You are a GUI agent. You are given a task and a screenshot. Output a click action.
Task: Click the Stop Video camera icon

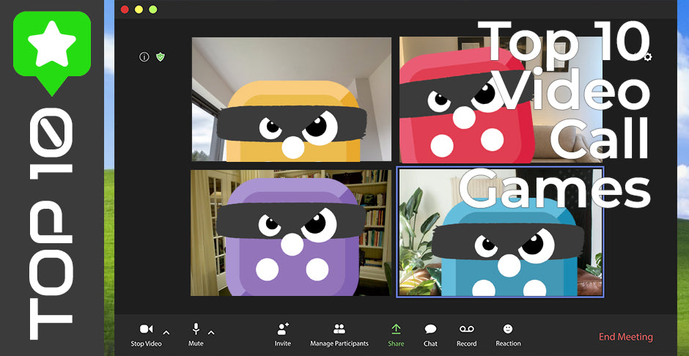[146, 329]
